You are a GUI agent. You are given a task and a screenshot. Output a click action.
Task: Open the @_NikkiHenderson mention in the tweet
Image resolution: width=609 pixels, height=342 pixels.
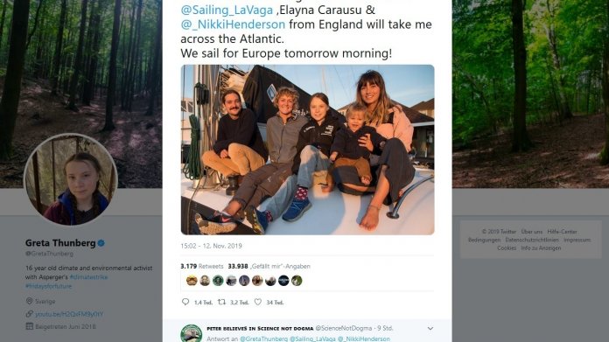[x=233, y=24]
